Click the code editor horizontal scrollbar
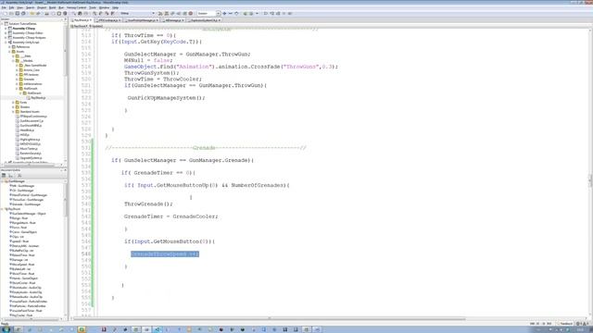The width and height of the screenshot is (593, 333). coord(269,318)
